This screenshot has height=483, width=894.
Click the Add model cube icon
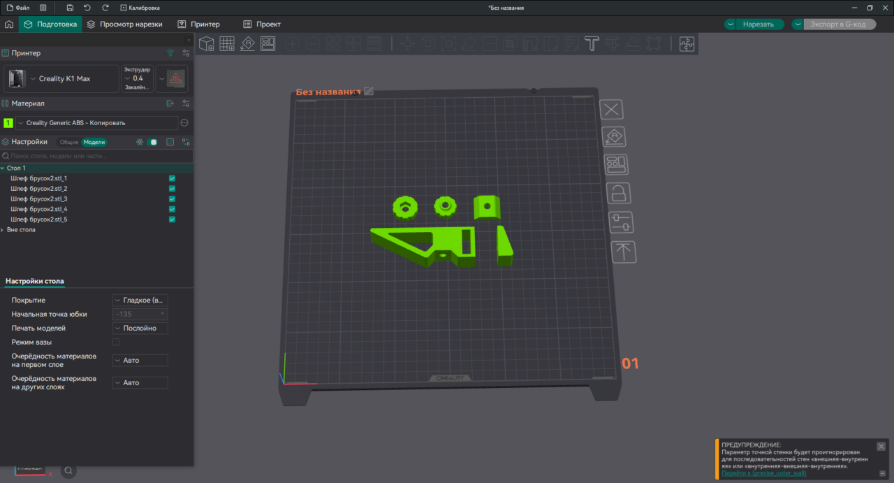click(207, 44)
